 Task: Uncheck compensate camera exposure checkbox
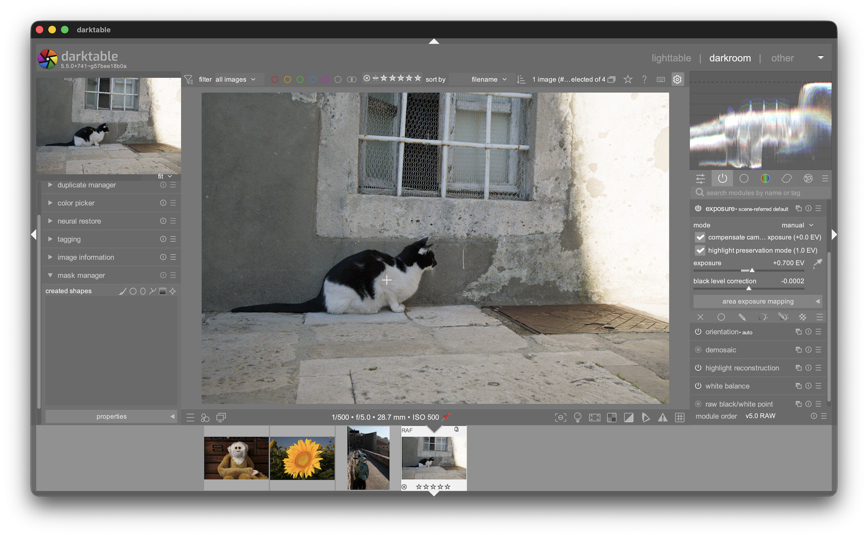point(700,237)
